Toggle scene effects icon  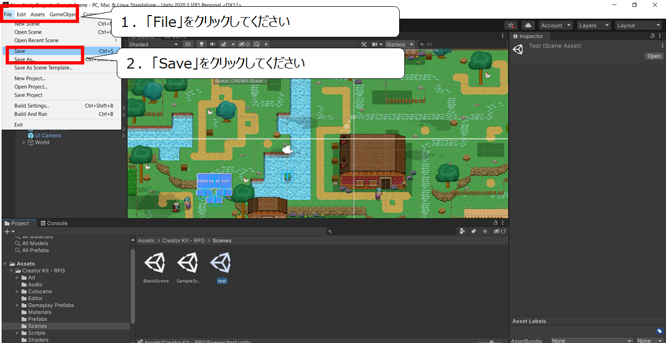pos(224,45)
